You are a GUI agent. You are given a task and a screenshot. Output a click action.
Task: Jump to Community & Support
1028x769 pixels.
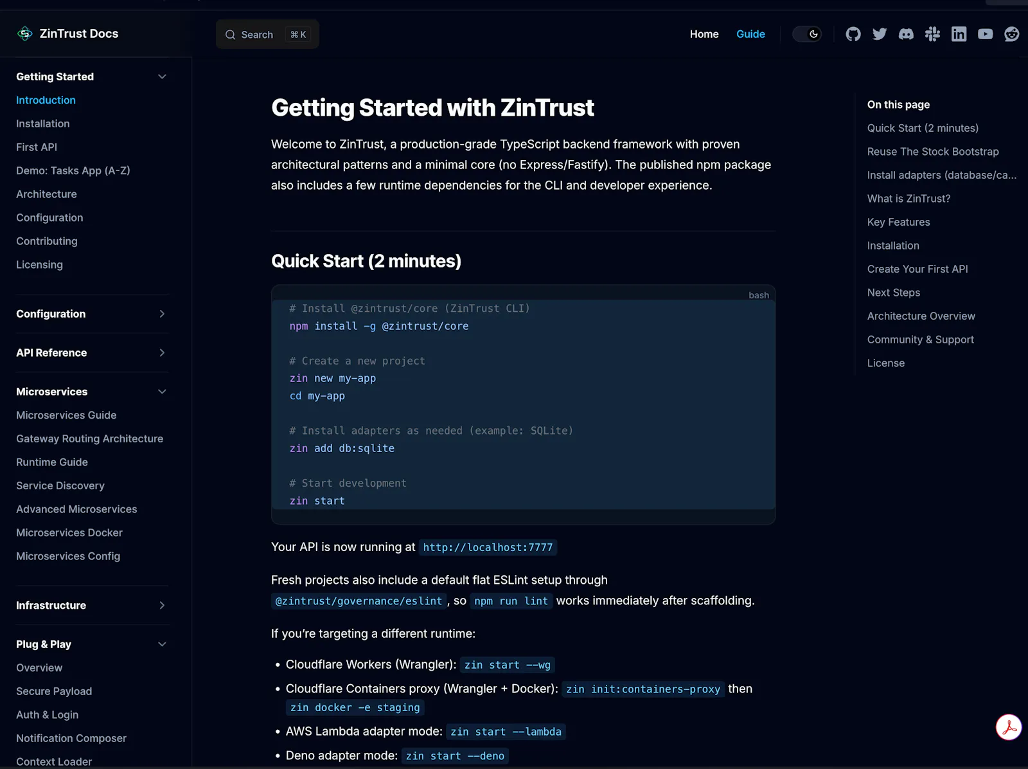tap(921, 339)
